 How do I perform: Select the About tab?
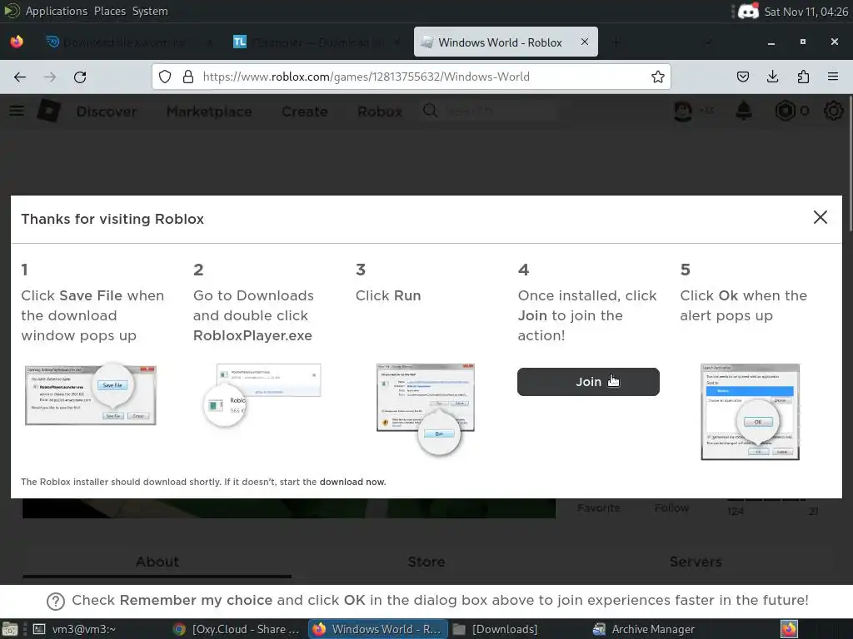pos(157,562)
